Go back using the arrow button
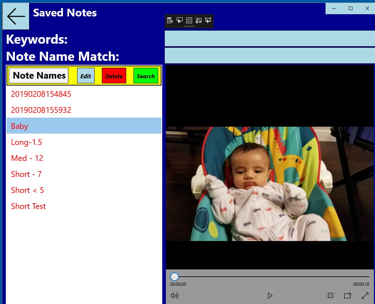 [x=16, y=16]
